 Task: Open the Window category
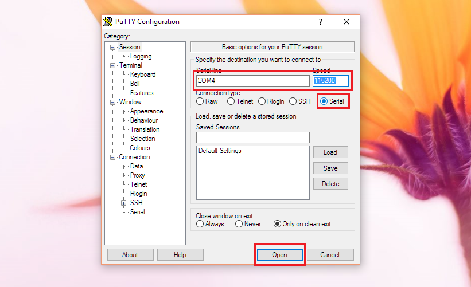(130, 102)
